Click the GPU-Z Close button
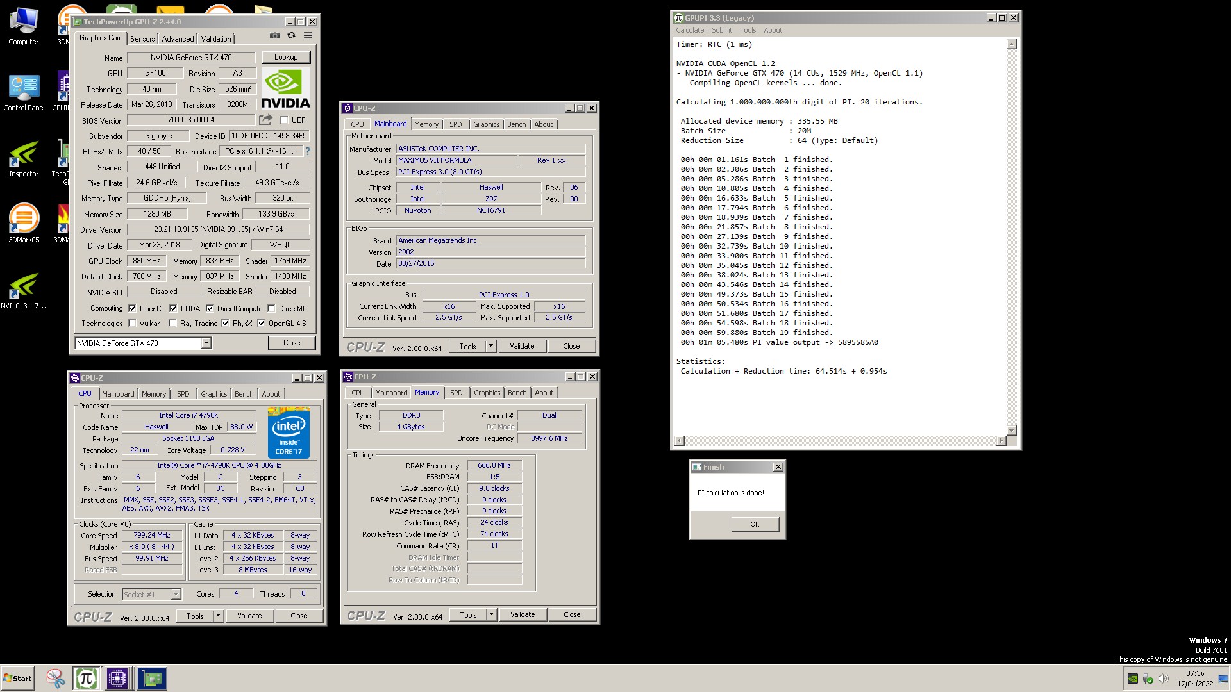This screenshot has height=692, width=1231. (292, 343)
